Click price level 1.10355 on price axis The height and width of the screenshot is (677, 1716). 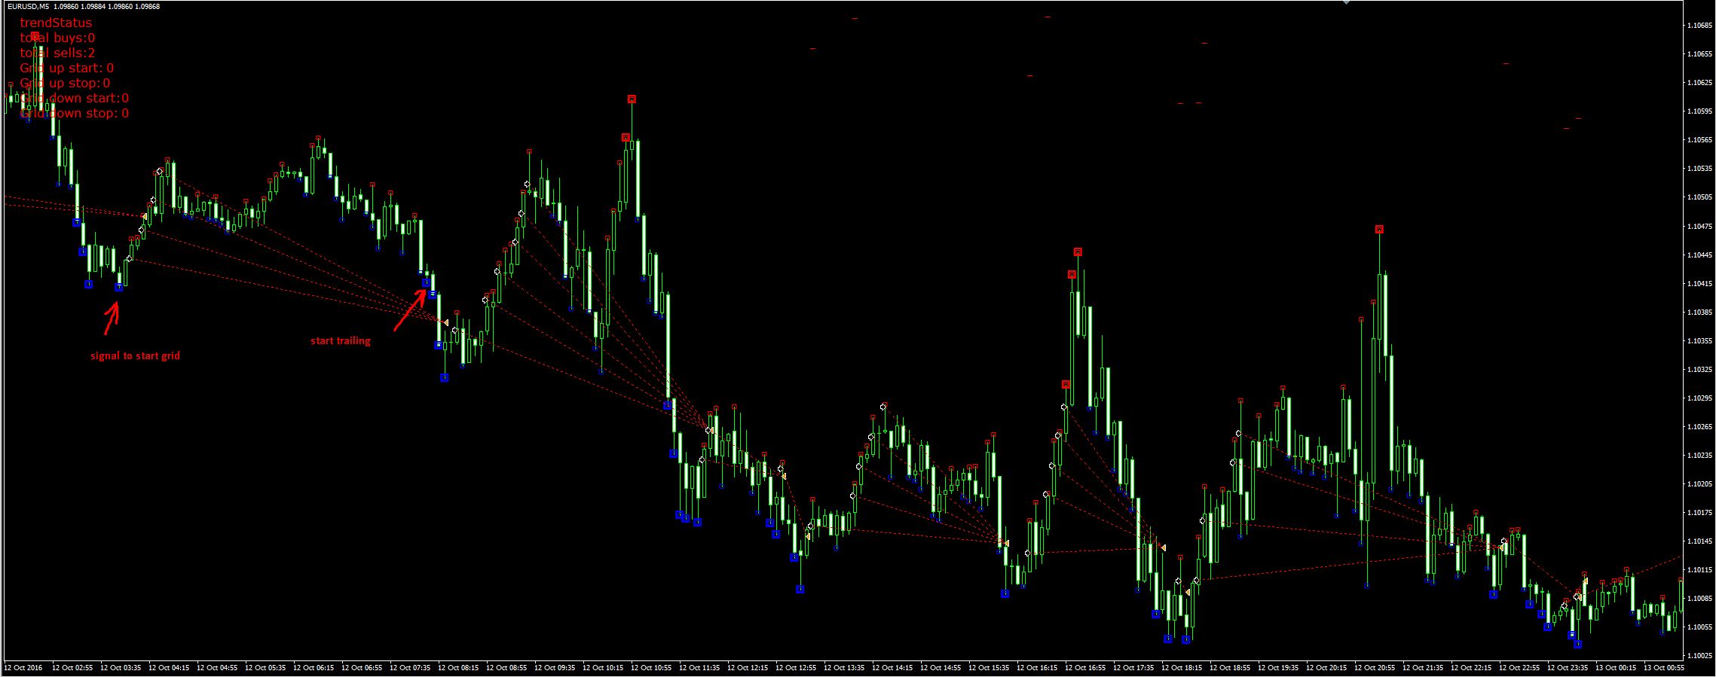[x=1698, y=341]
